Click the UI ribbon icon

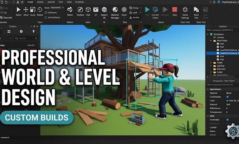click(x=96, y=11)
